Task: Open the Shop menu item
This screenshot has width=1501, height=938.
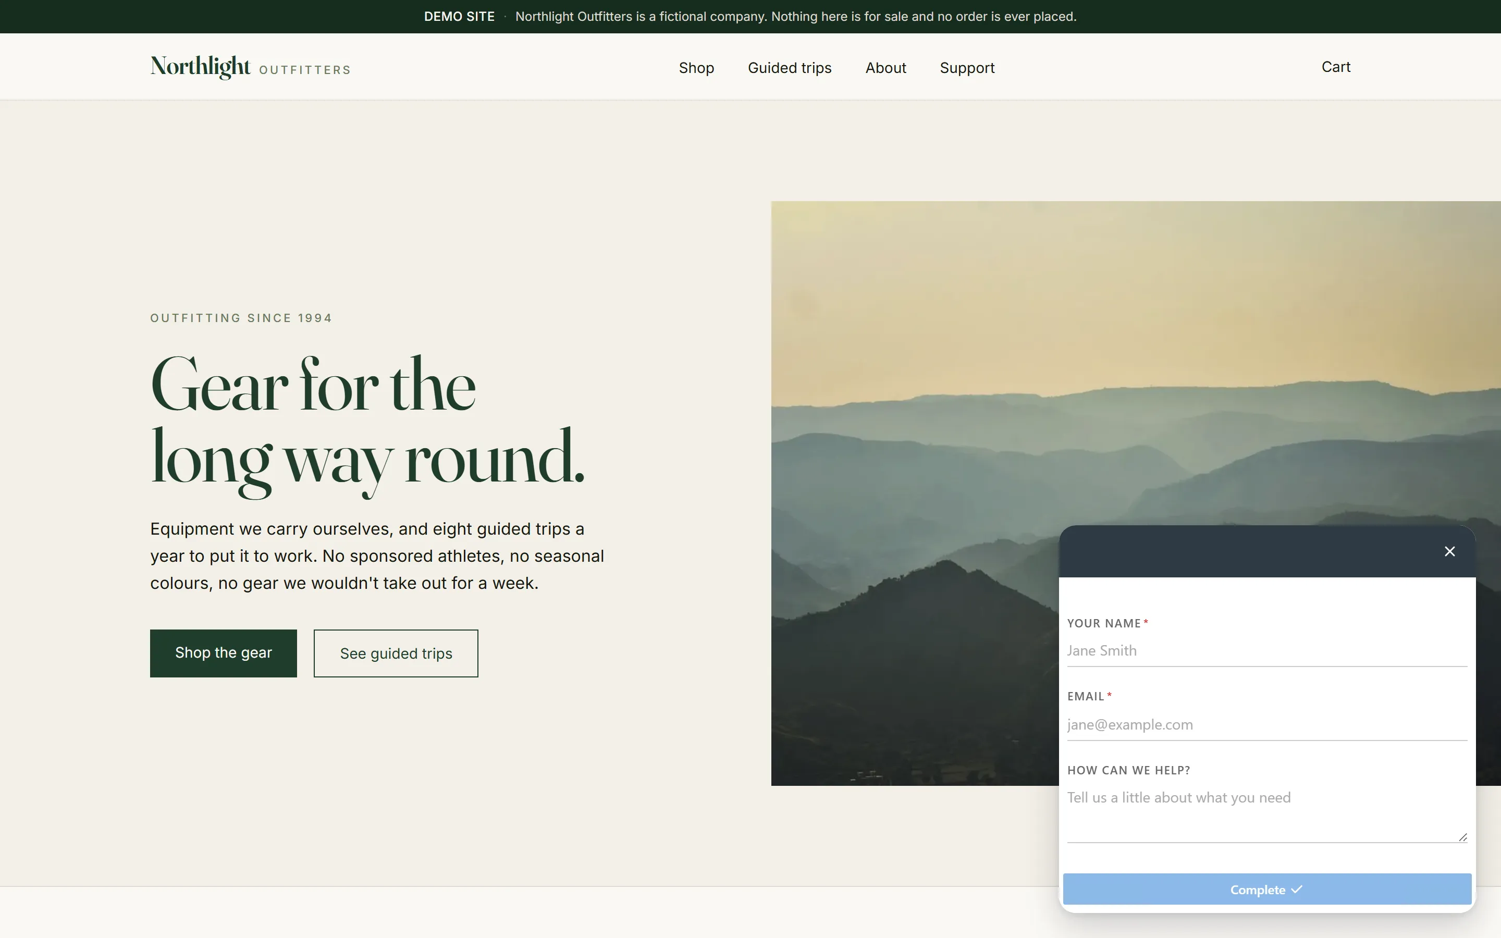Action: pyautogui.click(x=696, y=68)
